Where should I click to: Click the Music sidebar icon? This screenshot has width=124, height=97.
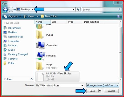[5, 50]
